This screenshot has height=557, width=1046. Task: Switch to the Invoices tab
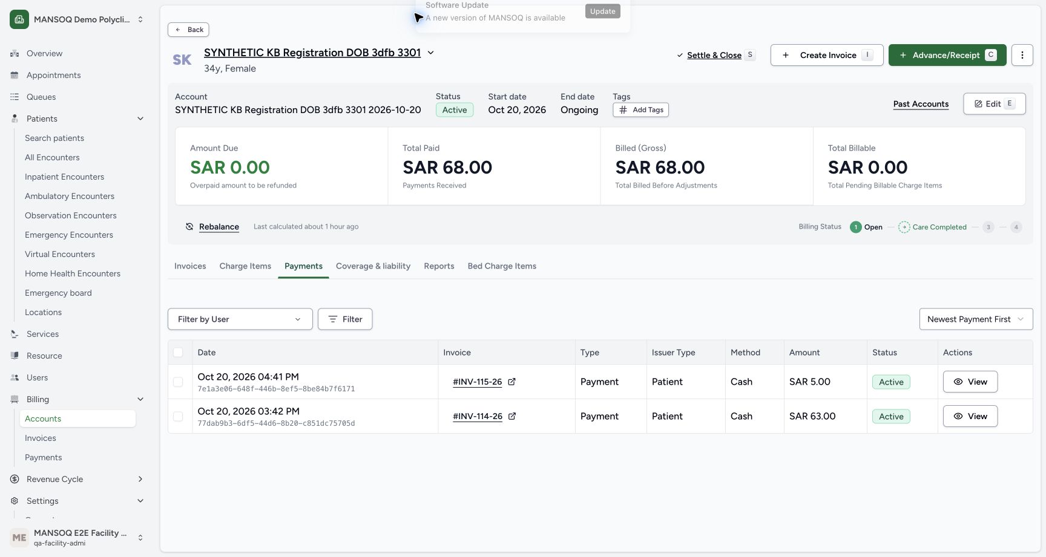point(190,266)
